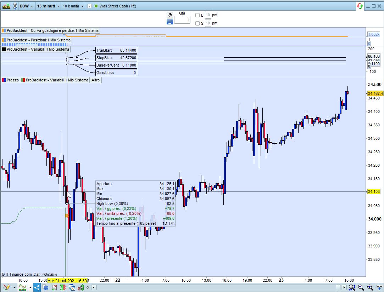Click the Var. / presente (1,20%) row
Image resolution: width=384 pixels, height=292 pixels.
(135, 218)
